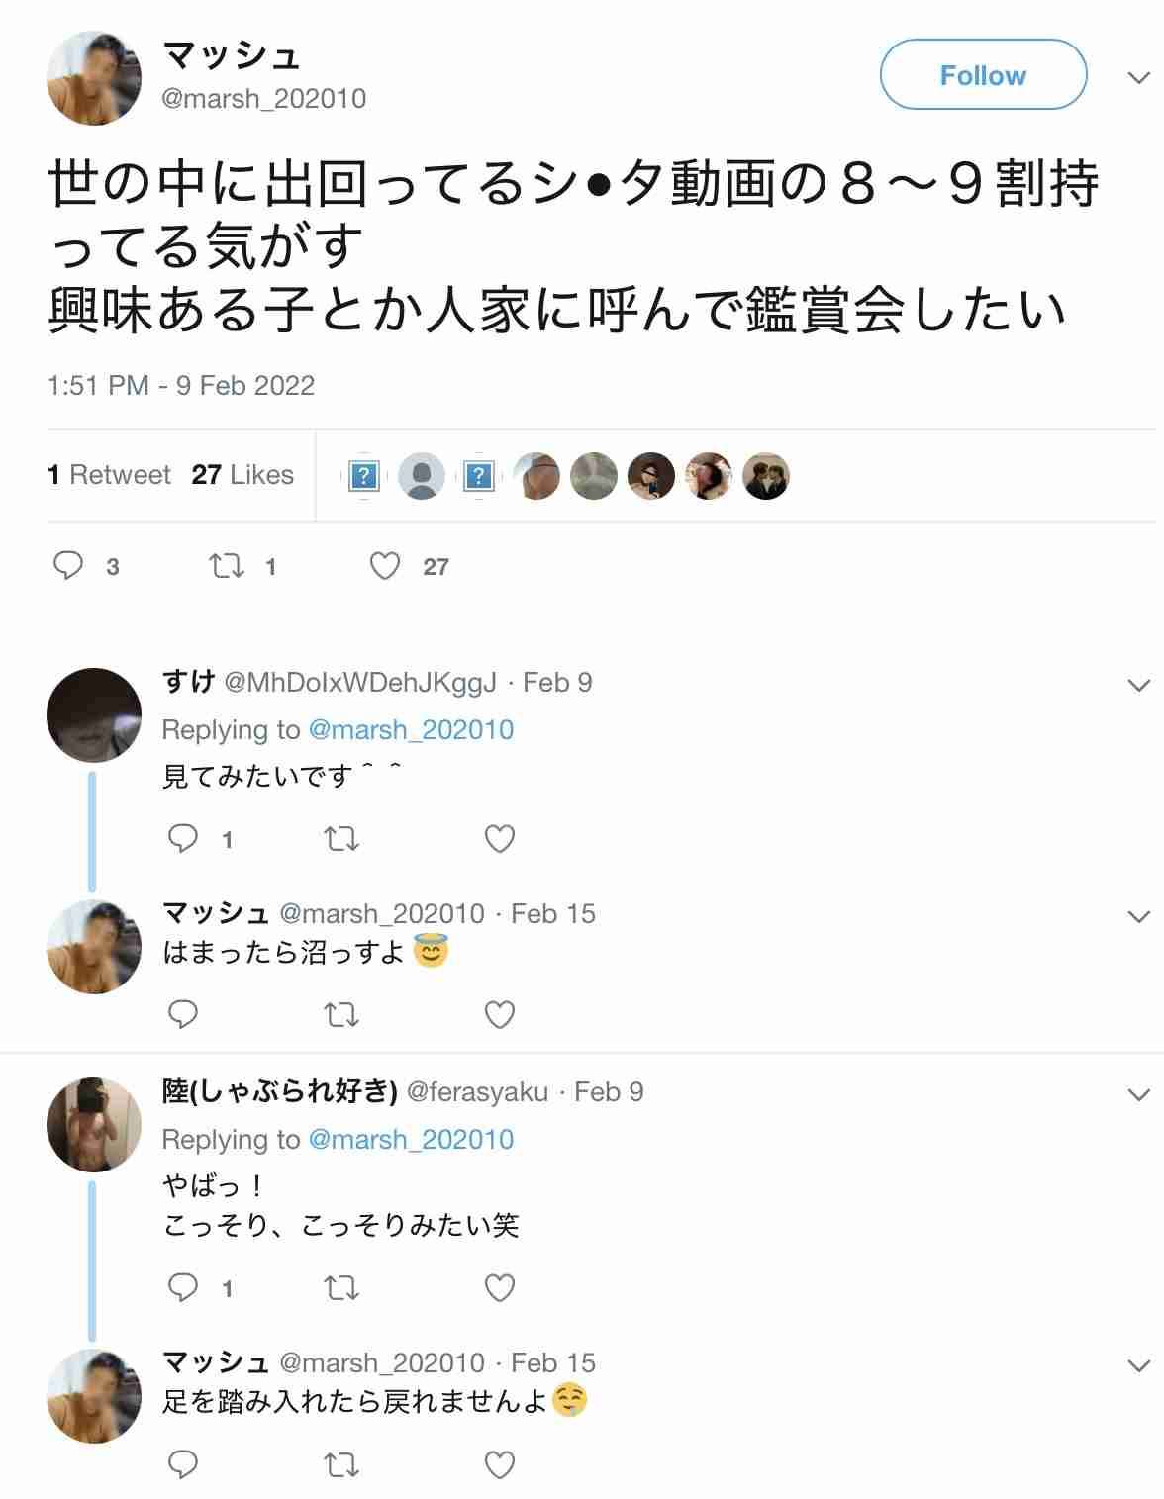Open the 1 Retweet list
Screen dimensions: 1164x1499
pos(109,475)
